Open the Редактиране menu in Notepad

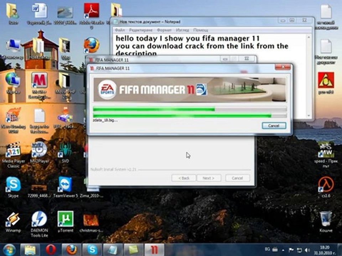tap(141, 30)
